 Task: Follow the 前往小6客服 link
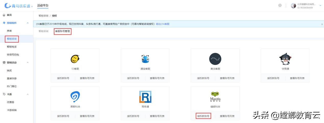[x=163, y=24]
